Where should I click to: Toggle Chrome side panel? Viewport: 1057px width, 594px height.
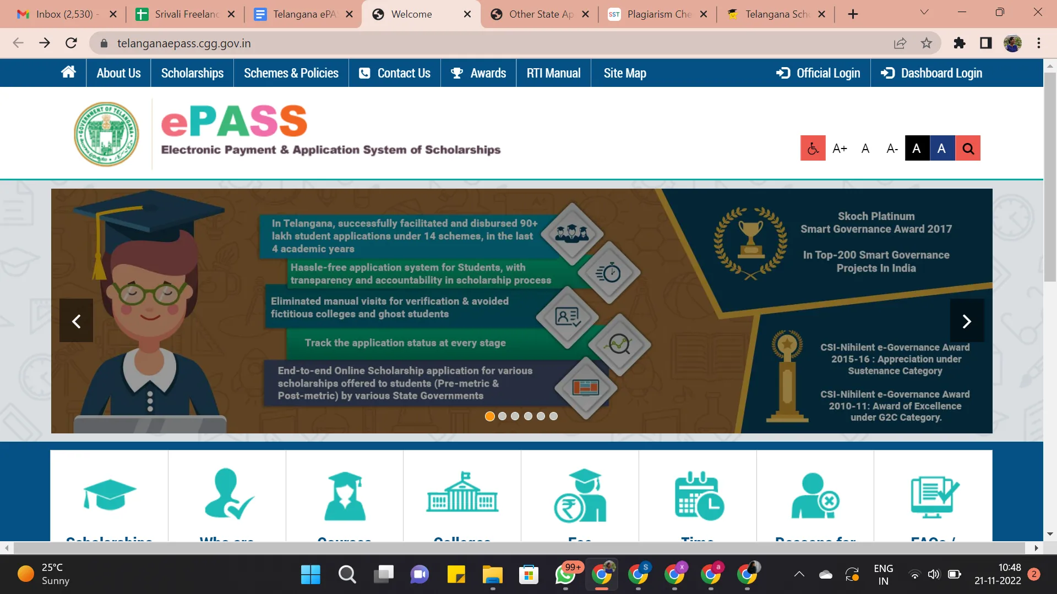(986, 43)
